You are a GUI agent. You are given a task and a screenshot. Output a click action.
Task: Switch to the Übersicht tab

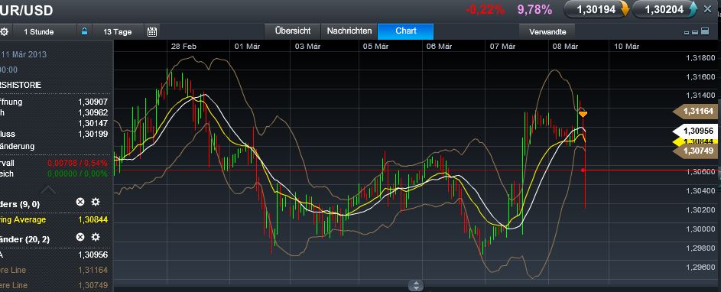click(x=292, y=31)
